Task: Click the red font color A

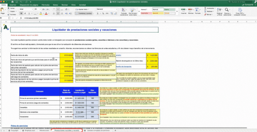Action: (x=46, y=14)
